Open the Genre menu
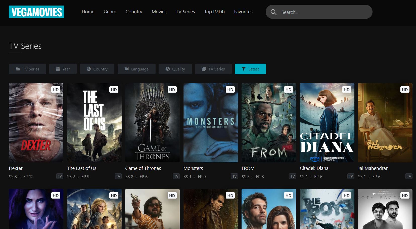Screen dimensions: 416x229 110,12
